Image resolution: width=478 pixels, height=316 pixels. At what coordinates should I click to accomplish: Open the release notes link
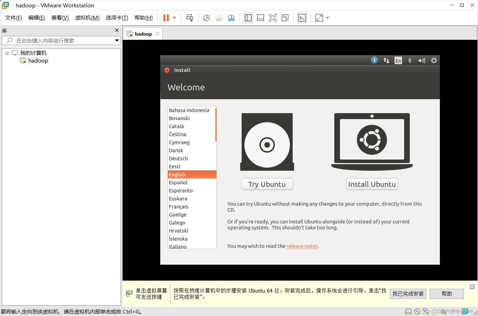click(302, 246)
